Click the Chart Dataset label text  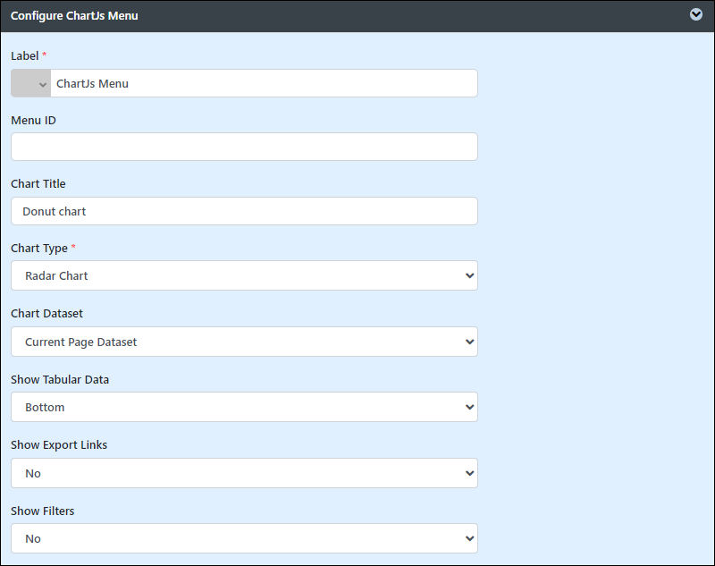(x=47, y=313)
